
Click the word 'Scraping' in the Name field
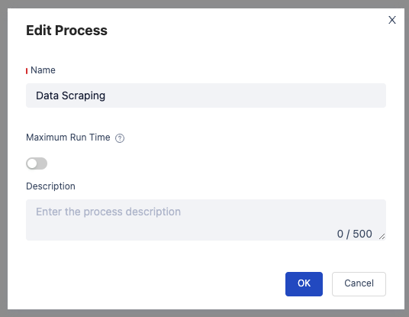click(83, 95)
